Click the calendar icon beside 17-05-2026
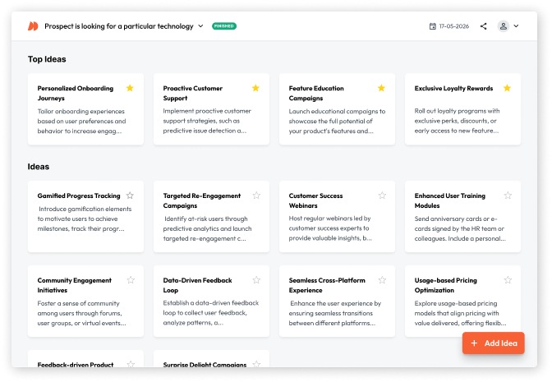Viewport: 552px width, 382px height. [x=433, y=26]
